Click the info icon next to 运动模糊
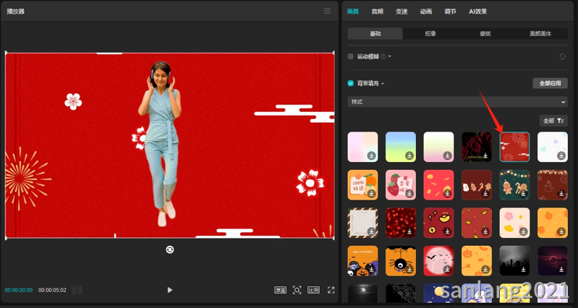The width and height of the screenshot is (578, 308). [383, 56]
